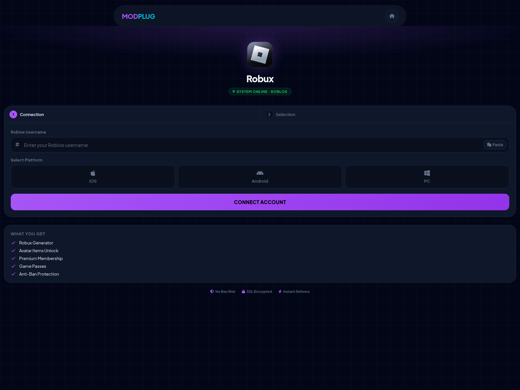Click the checkmark beside Robux Generator
520x390 pixels.
click(13, 243)
